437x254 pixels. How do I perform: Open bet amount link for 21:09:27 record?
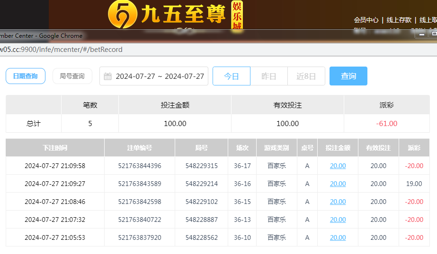[x=338, y=184]
